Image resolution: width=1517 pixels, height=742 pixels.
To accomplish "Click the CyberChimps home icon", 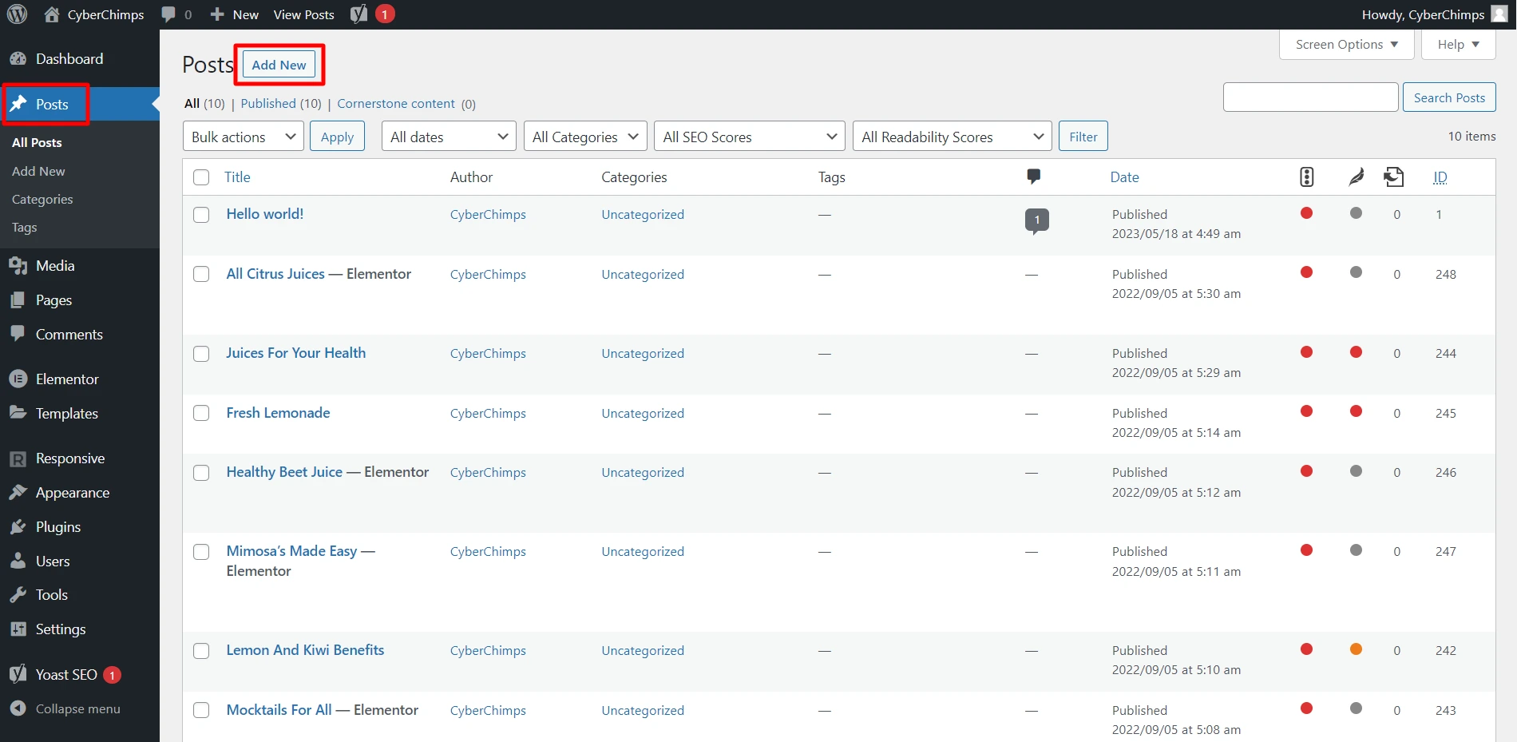I will 52,14.
